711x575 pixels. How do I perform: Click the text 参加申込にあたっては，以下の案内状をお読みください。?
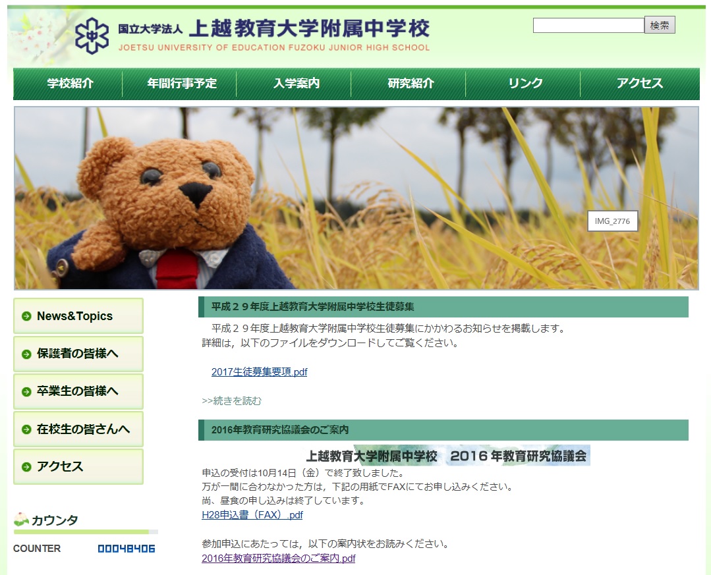click(325, 544)
